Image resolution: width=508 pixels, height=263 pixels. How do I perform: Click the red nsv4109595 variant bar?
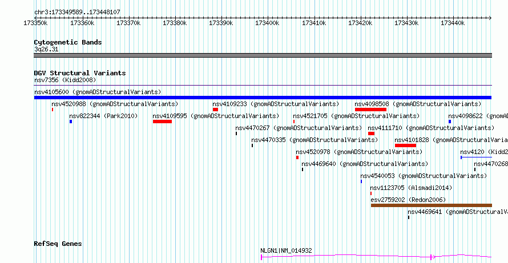tap(162, 122)
